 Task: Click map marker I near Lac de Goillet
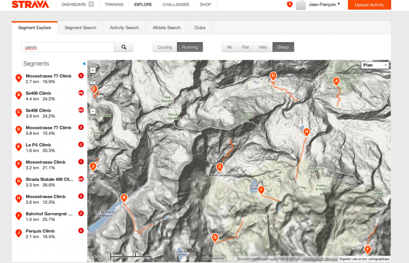click(261, 190)
